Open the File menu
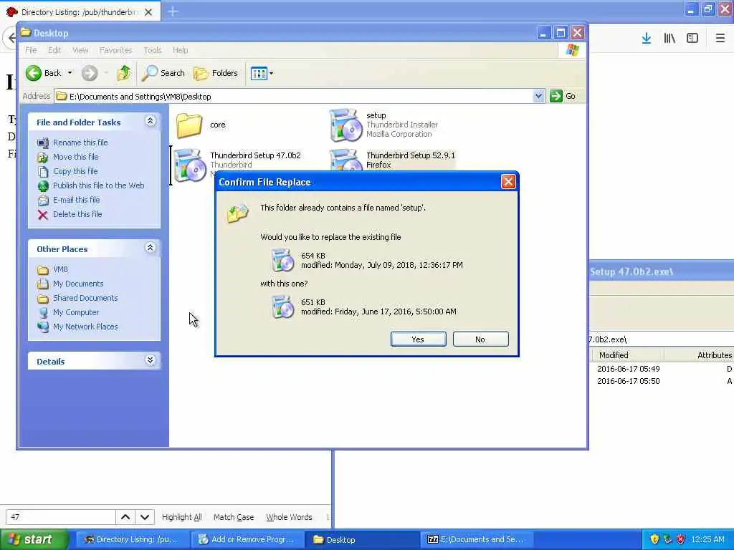 click(x=31, y=50)
